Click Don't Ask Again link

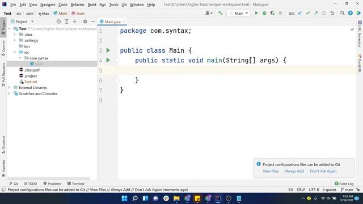tap(323, 171)
